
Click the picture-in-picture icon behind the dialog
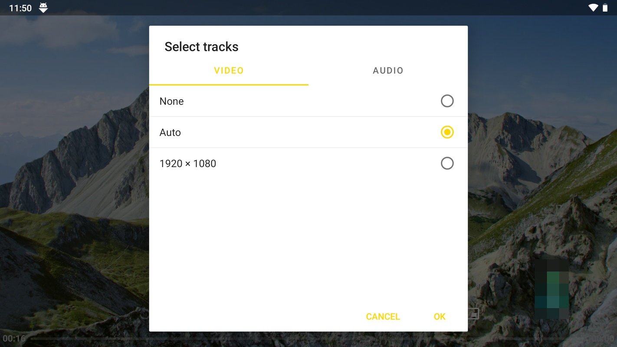(x=473, y=313)
